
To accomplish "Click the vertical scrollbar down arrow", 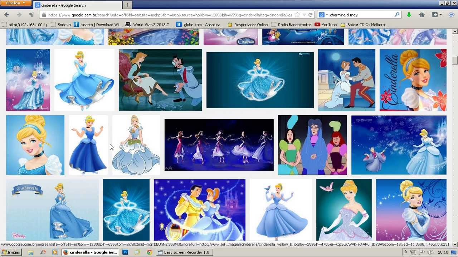I will 455,245.
